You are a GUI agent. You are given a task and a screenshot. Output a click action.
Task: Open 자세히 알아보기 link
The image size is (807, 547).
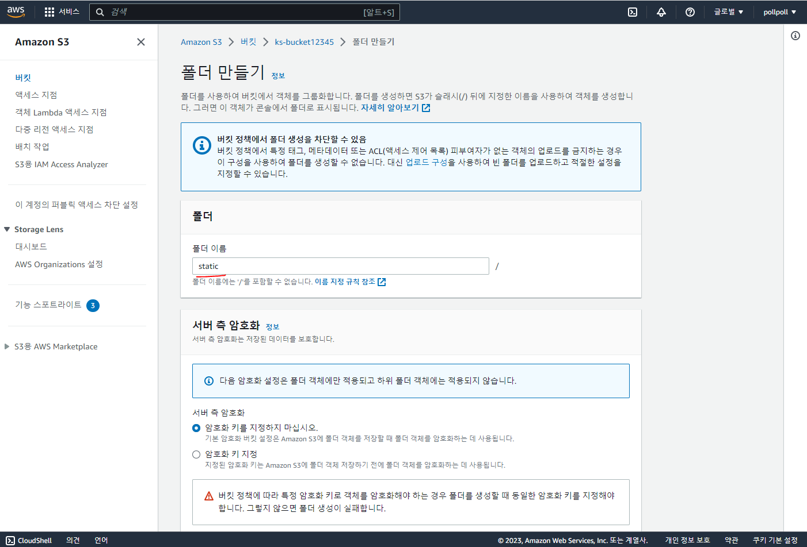click(390, 107)
